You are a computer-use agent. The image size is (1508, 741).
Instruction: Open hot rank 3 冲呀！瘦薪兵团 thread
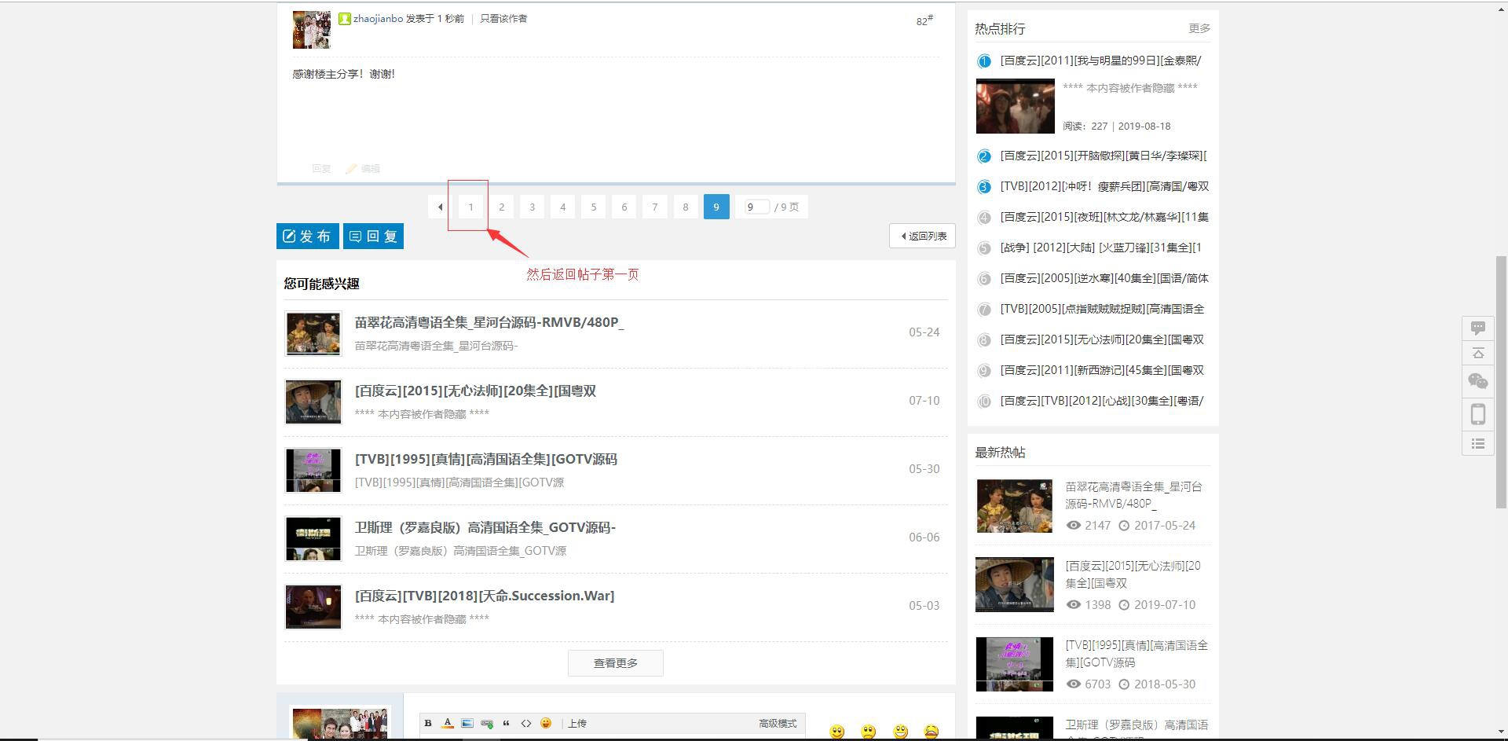[x=1104, y=186]
